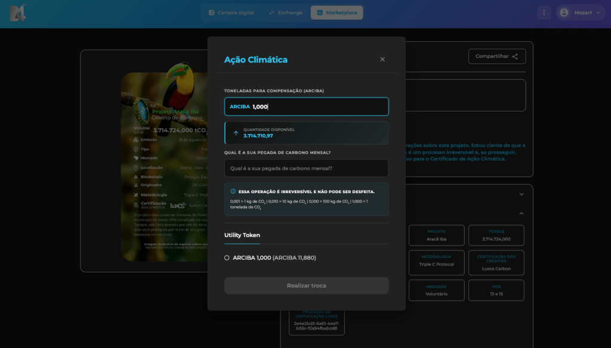Screen dimensions: 611x348
Task: Click the Luxcs certification process ID card
Action: (x=316, y=322)
